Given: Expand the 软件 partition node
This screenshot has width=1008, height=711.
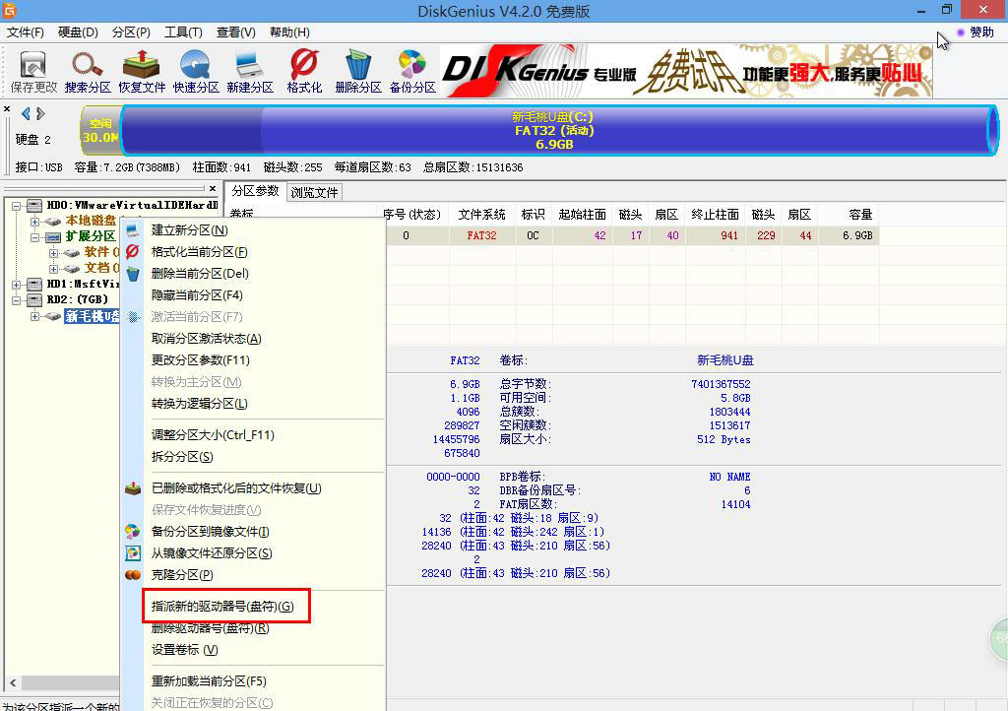Looking at the screenshot, I should click(53, 253).
